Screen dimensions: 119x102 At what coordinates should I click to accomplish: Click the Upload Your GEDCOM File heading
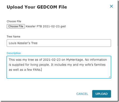coord(37,7)
